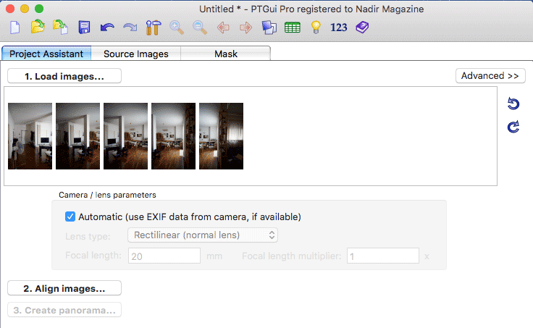
Task: Show advanced options with Advanced >> button
Action: [490, 75]
